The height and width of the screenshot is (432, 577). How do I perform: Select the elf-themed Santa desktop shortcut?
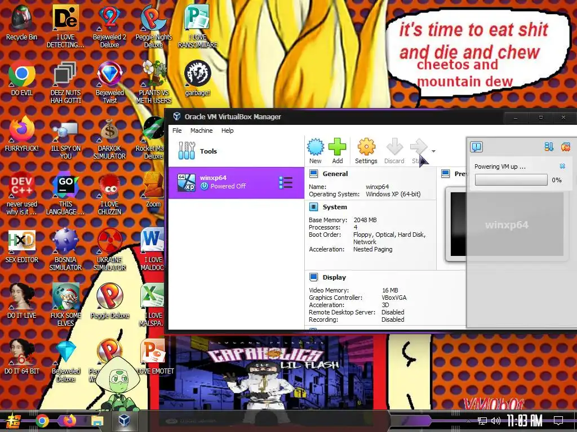[x=65, y=305]
